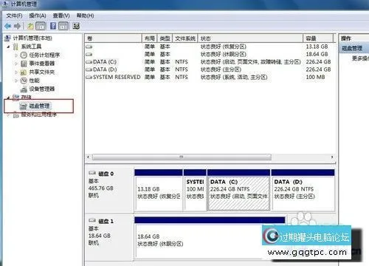Click the left arrow of the horizontal scrollbar
This screenshot has width=369, height=266.
pos(89,157)
